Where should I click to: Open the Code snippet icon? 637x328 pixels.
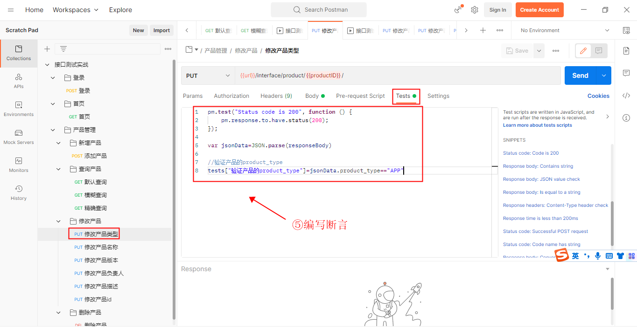click(626, 96)
